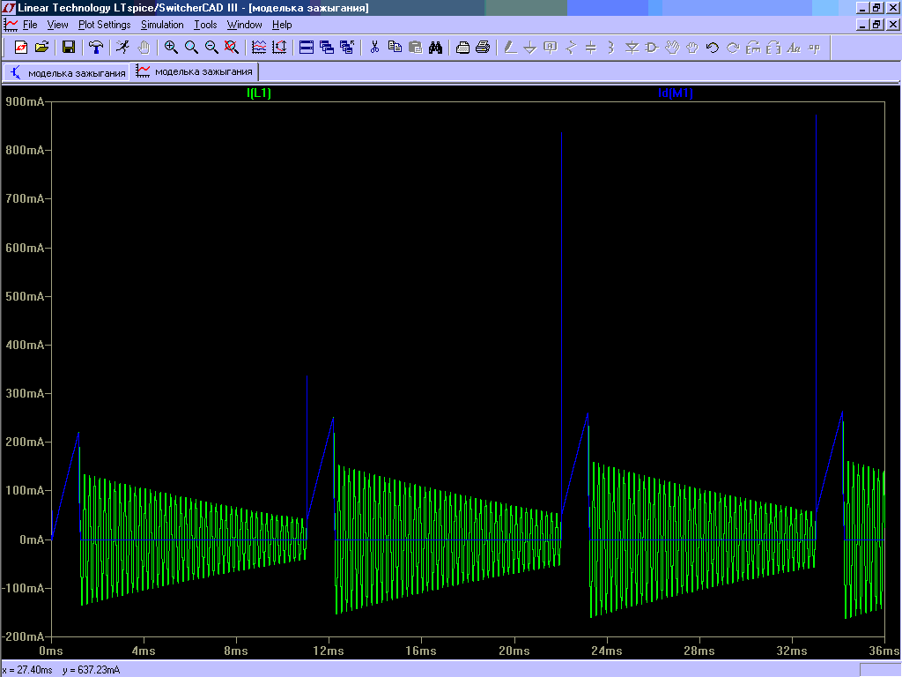The image size is (902, 677).
Task: Open the Tools menu
Action: tap(205, 25)
